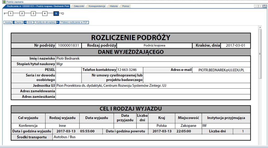Image resolution: width=268 pixels, height=148 pixels.
Task: Click the green info icon beside Podróż zapisana
Action: tap(4, 2)
